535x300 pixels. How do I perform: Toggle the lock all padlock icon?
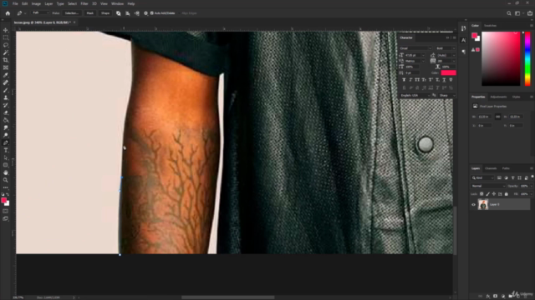(x=507, y=194)
